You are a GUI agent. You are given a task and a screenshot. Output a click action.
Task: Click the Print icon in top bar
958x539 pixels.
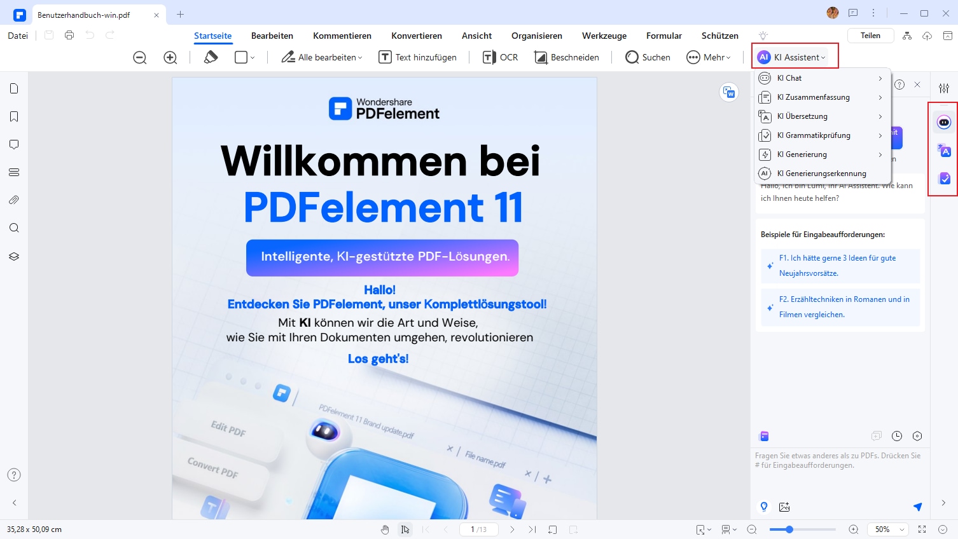(x=69, y=36)
